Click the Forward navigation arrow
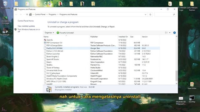Viewport: 200px width, 112px height. [21, 15]
